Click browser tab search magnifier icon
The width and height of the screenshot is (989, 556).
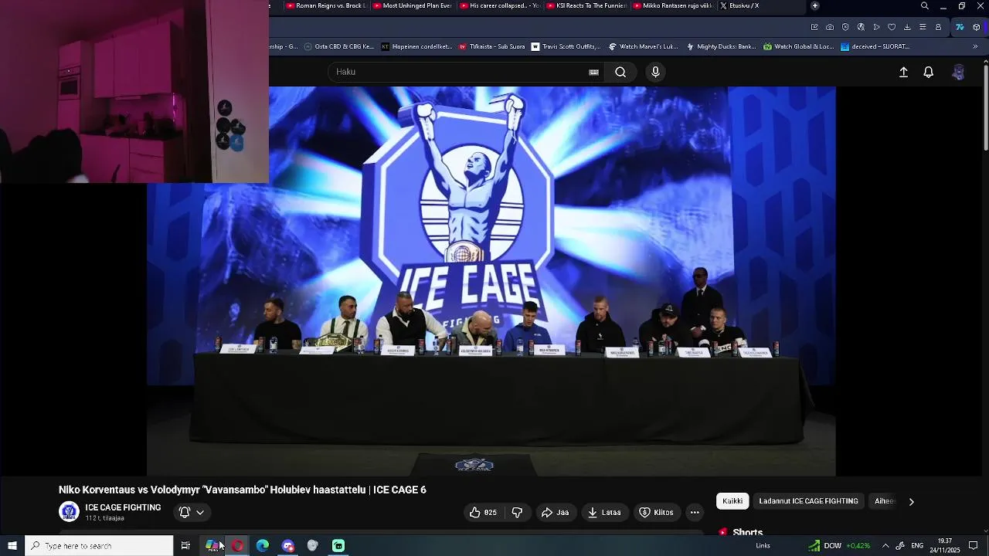click(925, 6)
